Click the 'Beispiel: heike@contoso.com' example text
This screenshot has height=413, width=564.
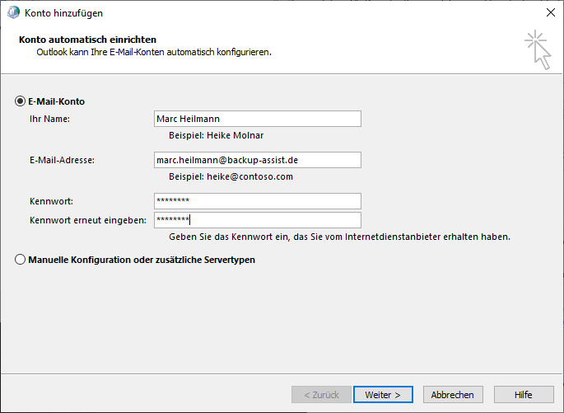point(231,176)
